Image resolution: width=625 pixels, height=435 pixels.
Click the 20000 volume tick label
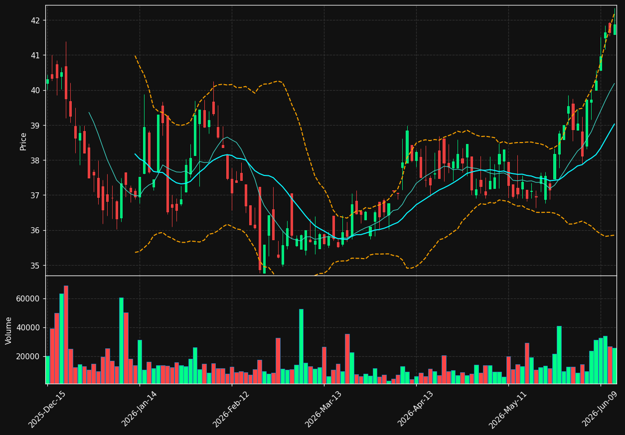pos(29,357)
